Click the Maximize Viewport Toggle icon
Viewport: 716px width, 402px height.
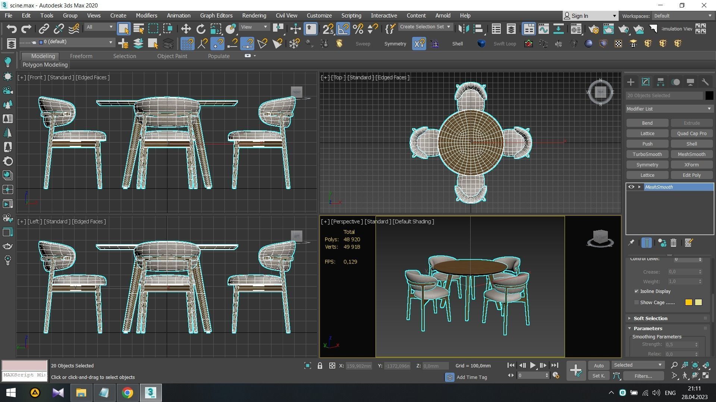pyautogui.click(x=706, y=376)
